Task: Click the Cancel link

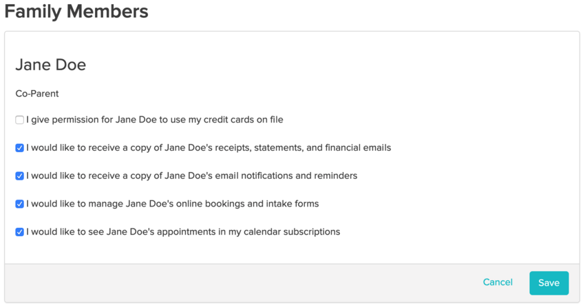Action: [x=498, y=282]
